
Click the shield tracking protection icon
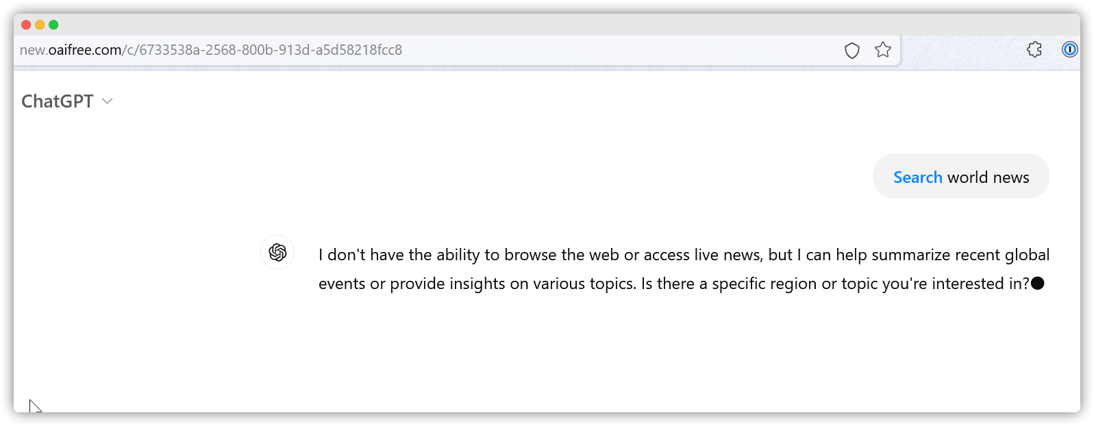tap(851, 50)
